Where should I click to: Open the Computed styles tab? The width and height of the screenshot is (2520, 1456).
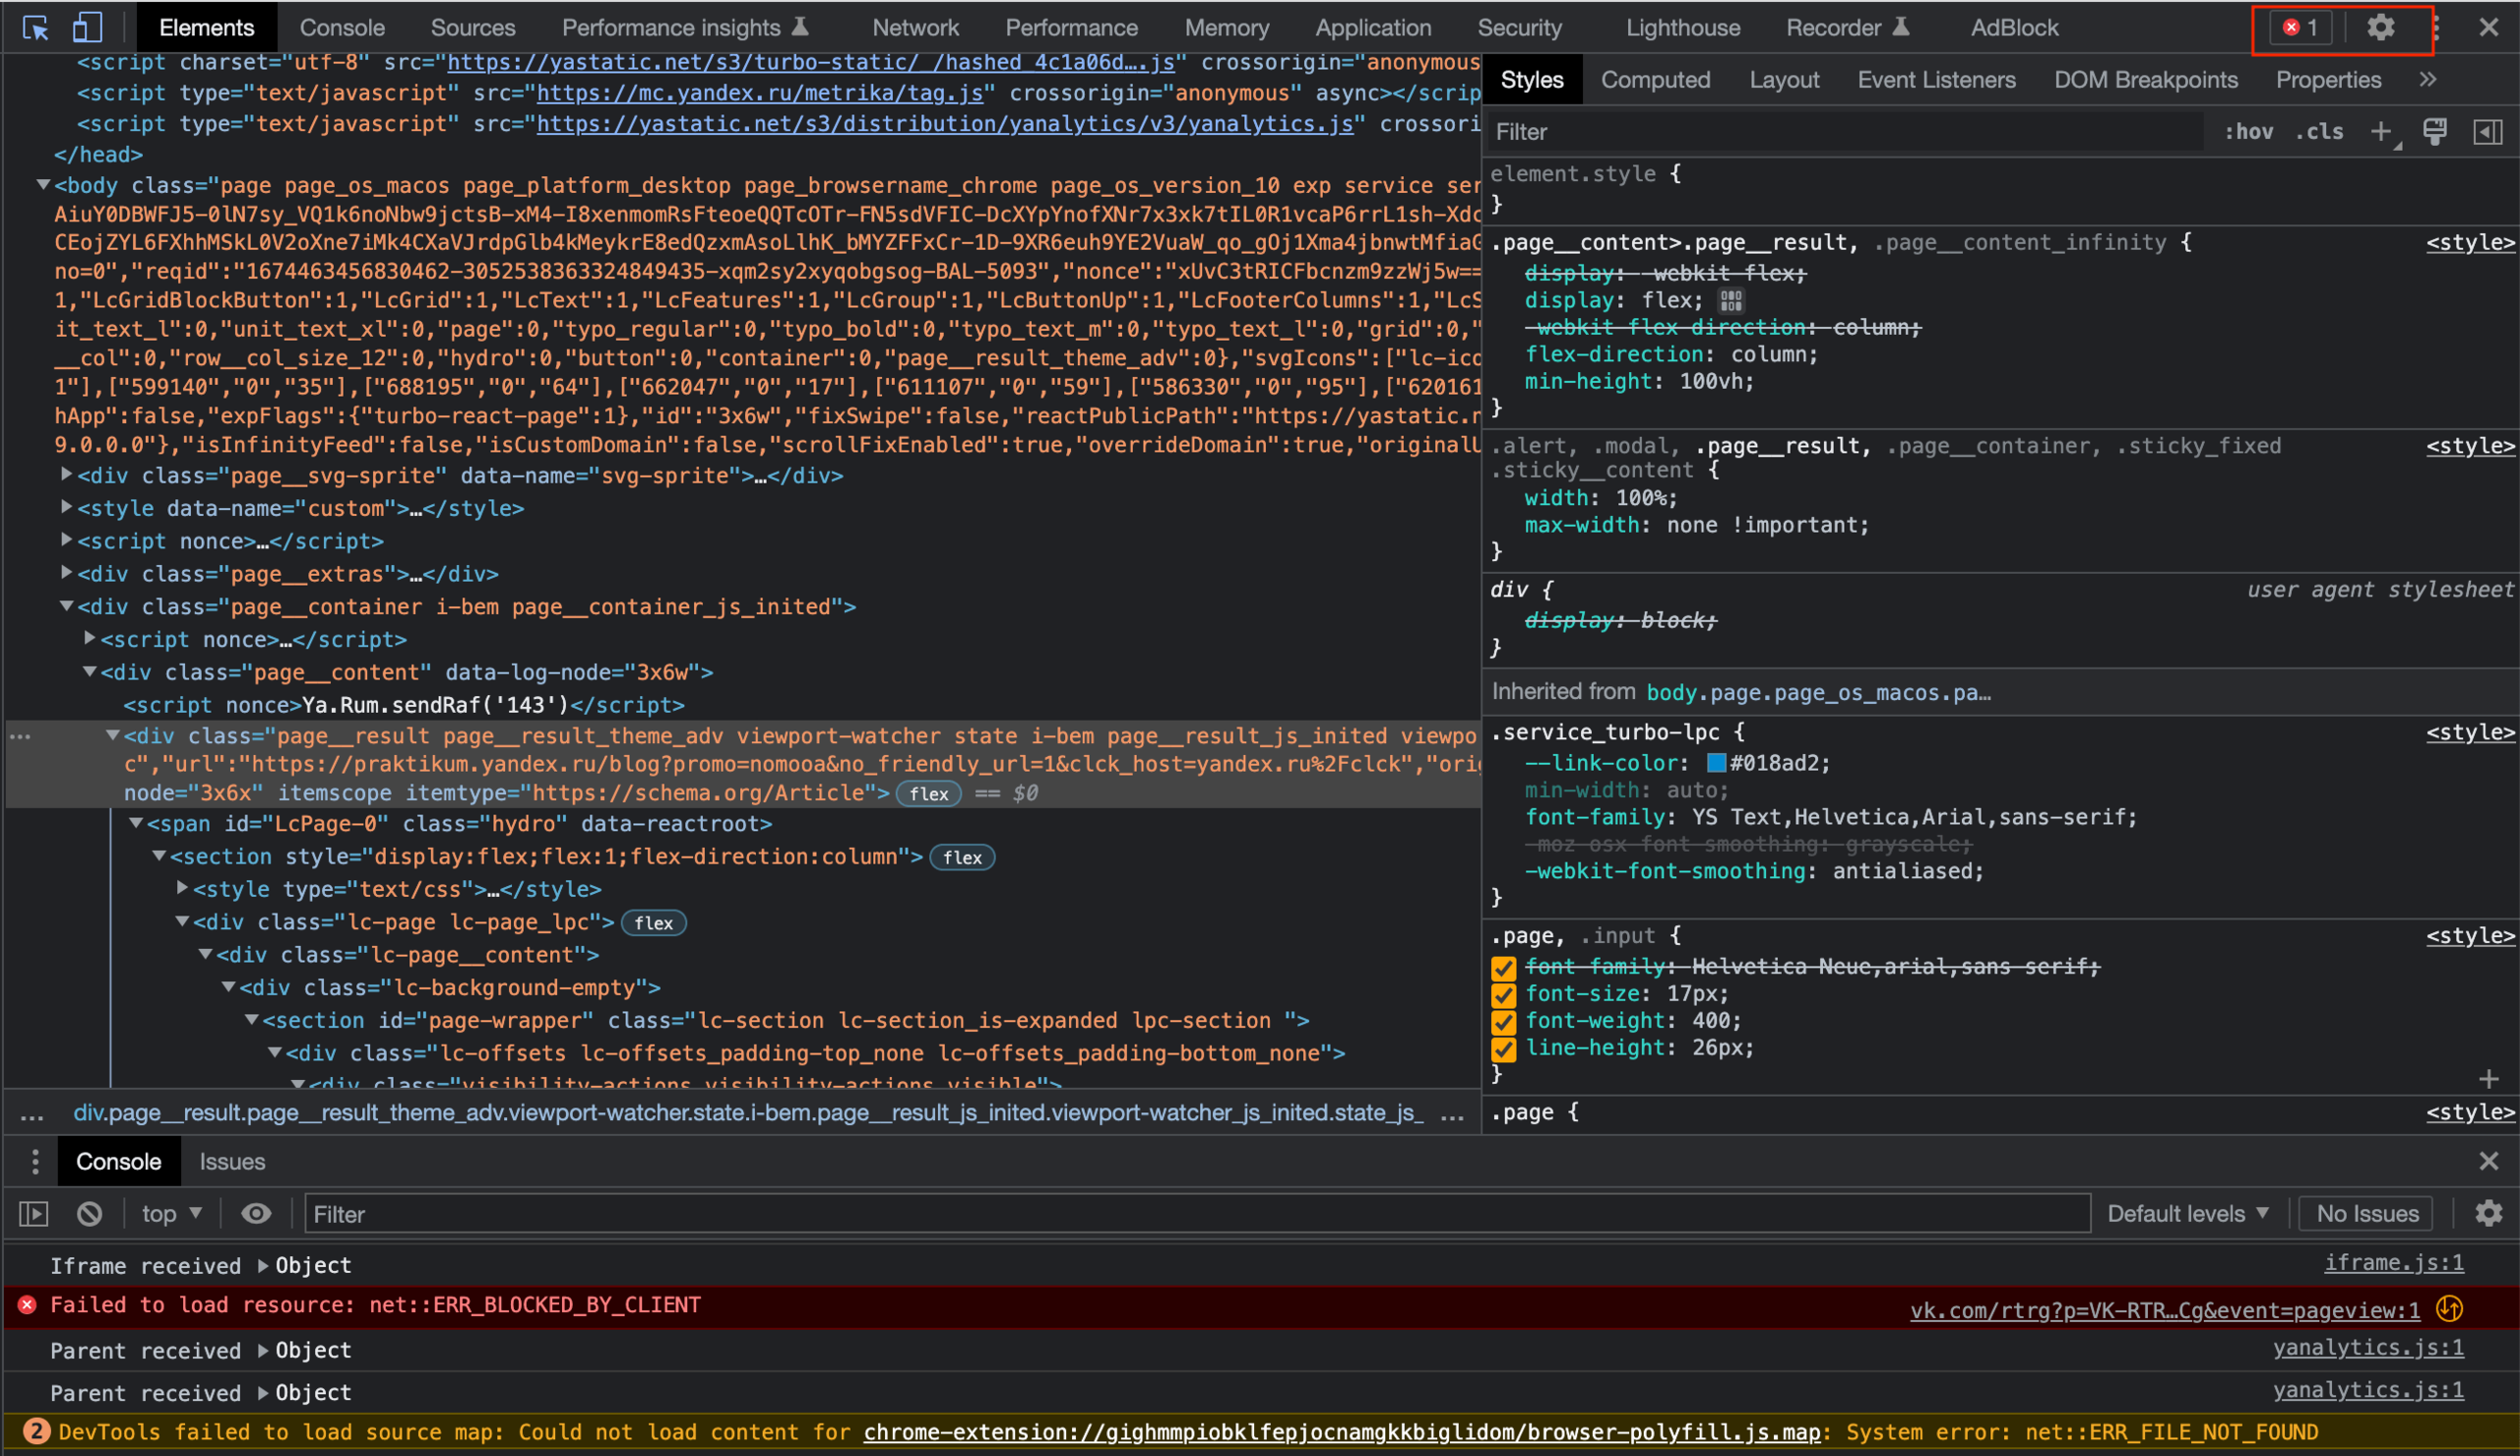click(x=1655, y=80)
